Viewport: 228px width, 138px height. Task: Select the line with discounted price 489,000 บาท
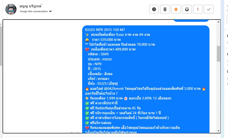point(110,49)
